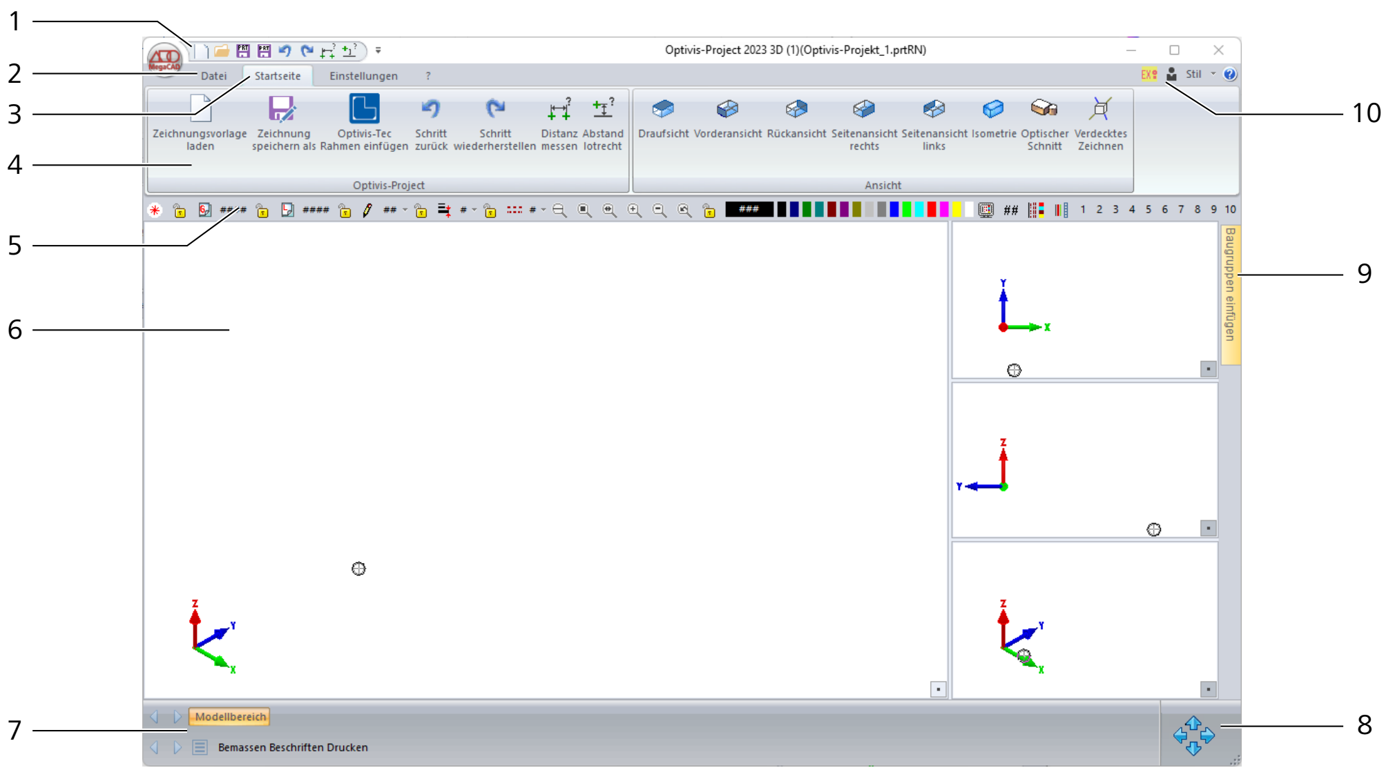Open the ## dropdown next to the pencil
The width and height of the screenshot is (1384, 770).
coord(405,210)
